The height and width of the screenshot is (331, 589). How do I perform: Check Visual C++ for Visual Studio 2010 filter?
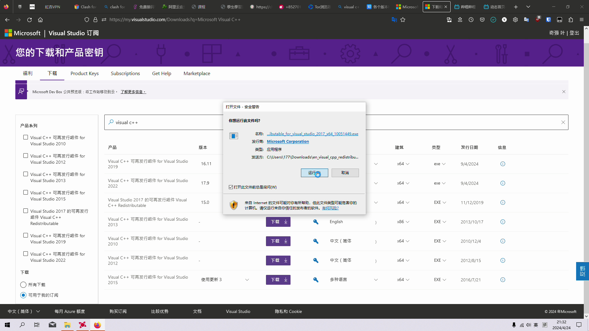point(26,137)
